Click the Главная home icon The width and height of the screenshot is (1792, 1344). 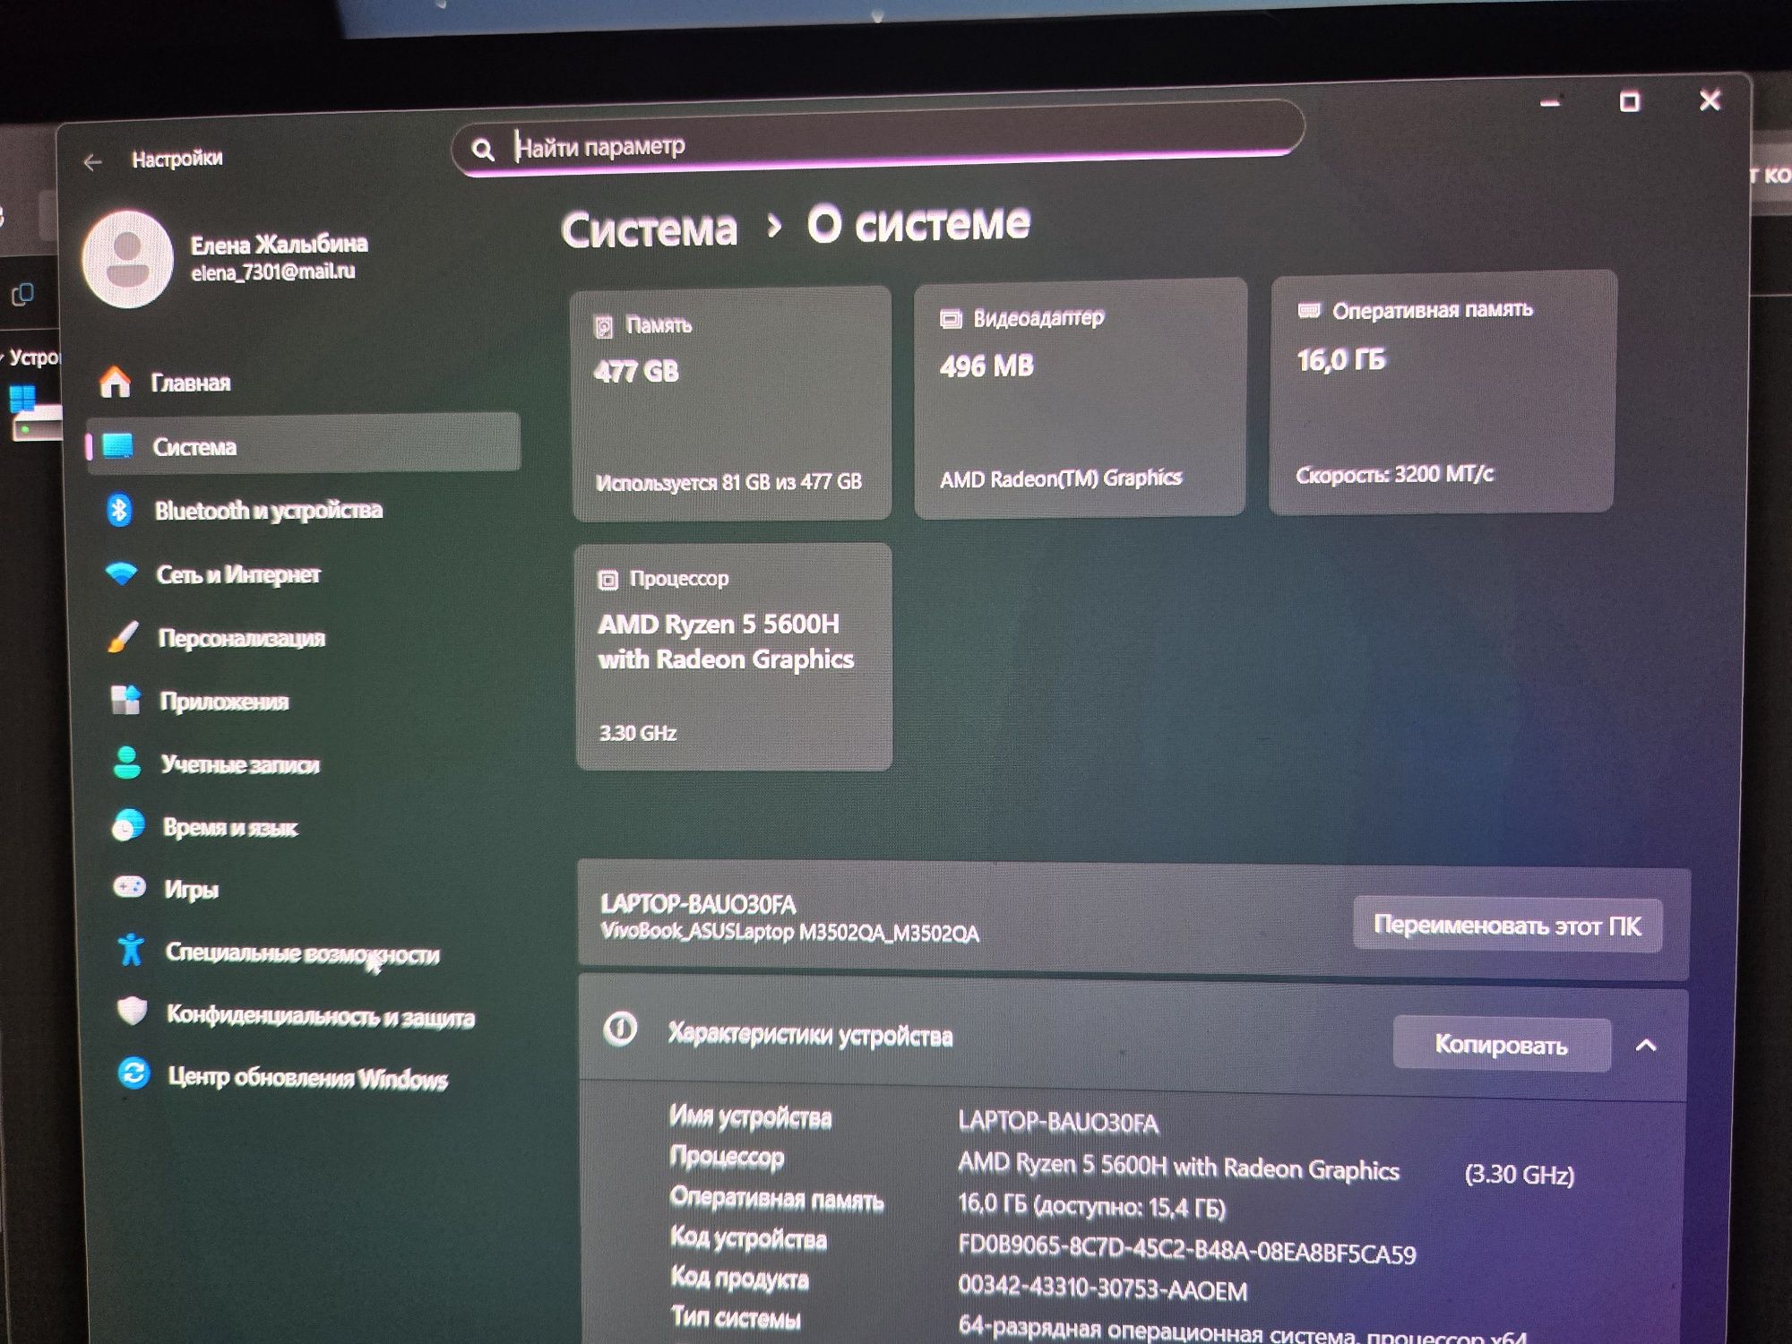coord(116,382)
